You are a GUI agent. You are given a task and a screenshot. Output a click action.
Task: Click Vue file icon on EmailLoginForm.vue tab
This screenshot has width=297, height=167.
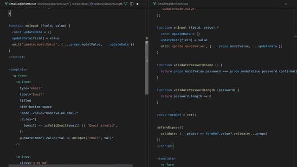click(6, 4)
